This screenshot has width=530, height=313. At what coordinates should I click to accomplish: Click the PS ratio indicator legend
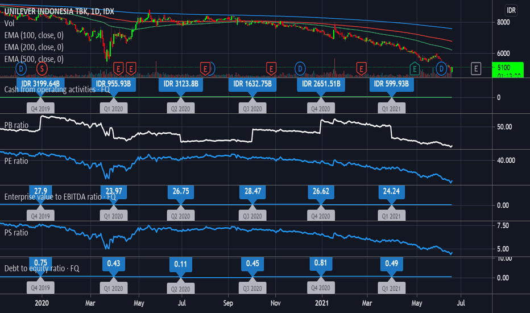pyautogui.click(x=16, y=232)
